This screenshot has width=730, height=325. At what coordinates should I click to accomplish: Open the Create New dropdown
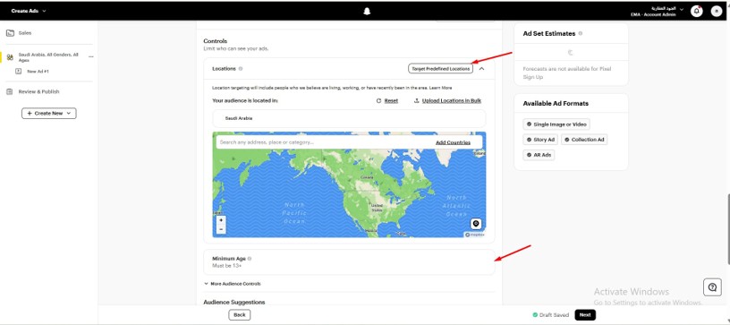pyautogui.click(x=49, y=113)
